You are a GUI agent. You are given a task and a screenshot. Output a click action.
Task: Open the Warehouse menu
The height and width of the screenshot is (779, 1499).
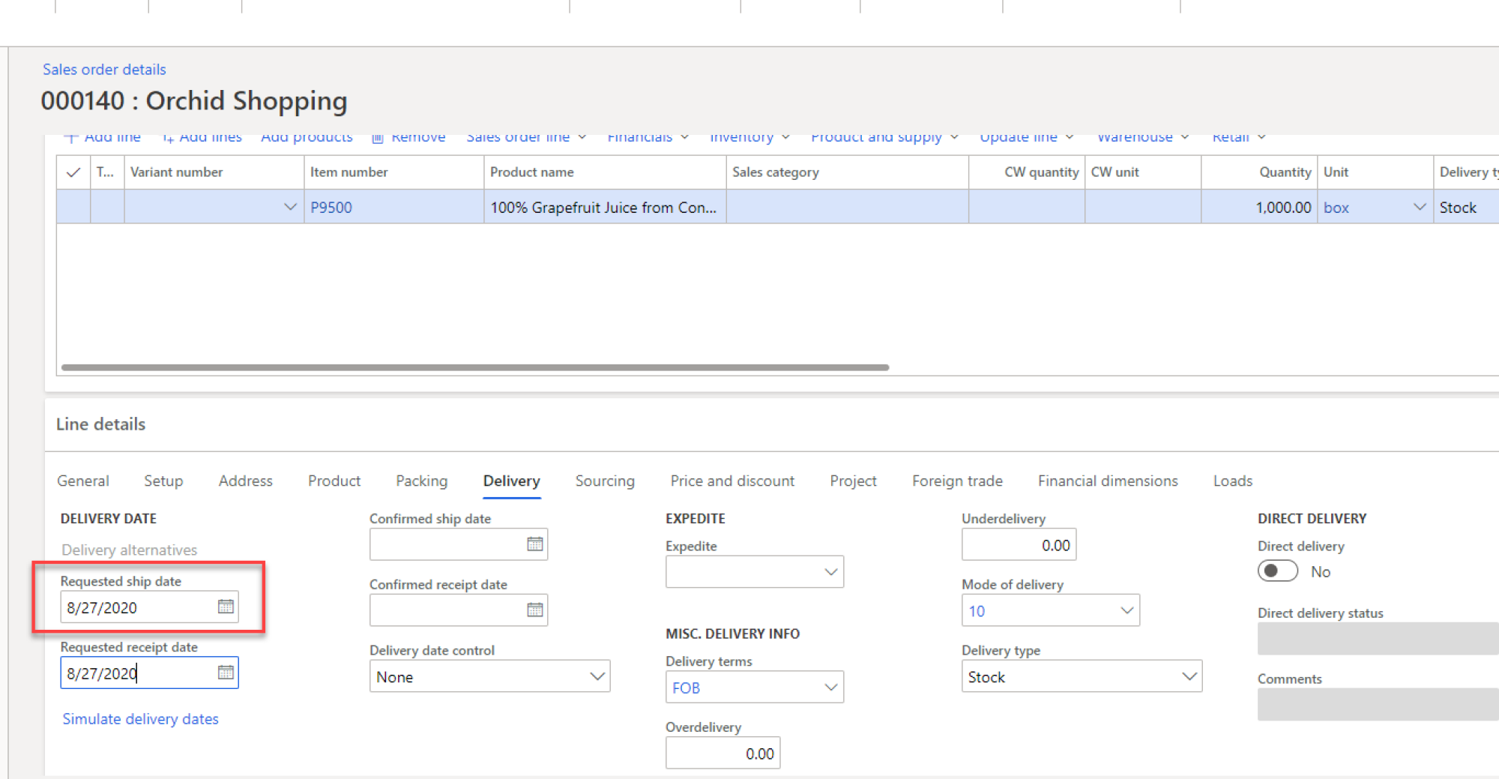(x=1143, y=138)
